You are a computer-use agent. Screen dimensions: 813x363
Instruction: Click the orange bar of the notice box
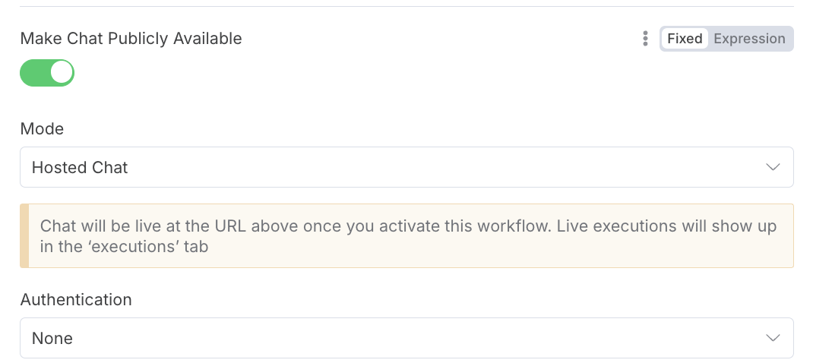click(x=24, y=236)
